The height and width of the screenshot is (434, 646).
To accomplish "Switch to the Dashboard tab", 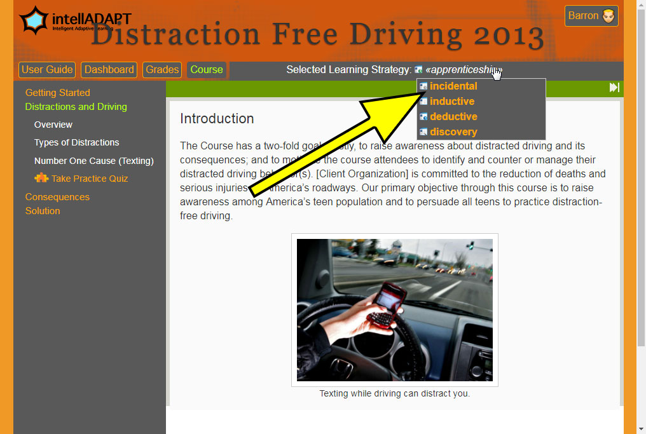I will coord(109,70).
